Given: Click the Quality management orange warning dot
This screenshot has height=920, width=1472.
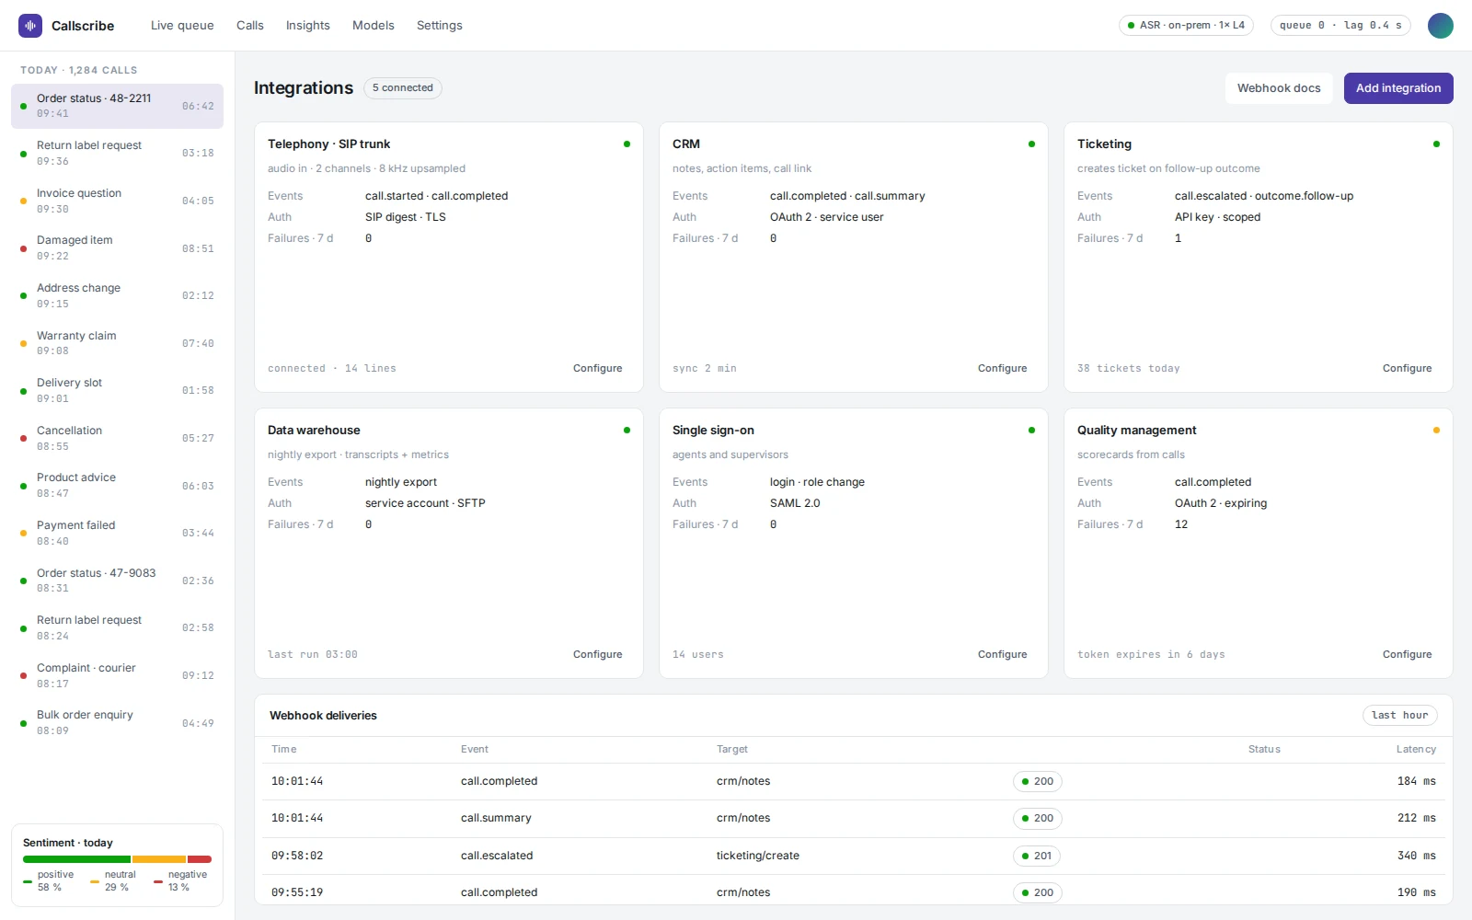Looking at the screenshot, I should coord(1436,431).
